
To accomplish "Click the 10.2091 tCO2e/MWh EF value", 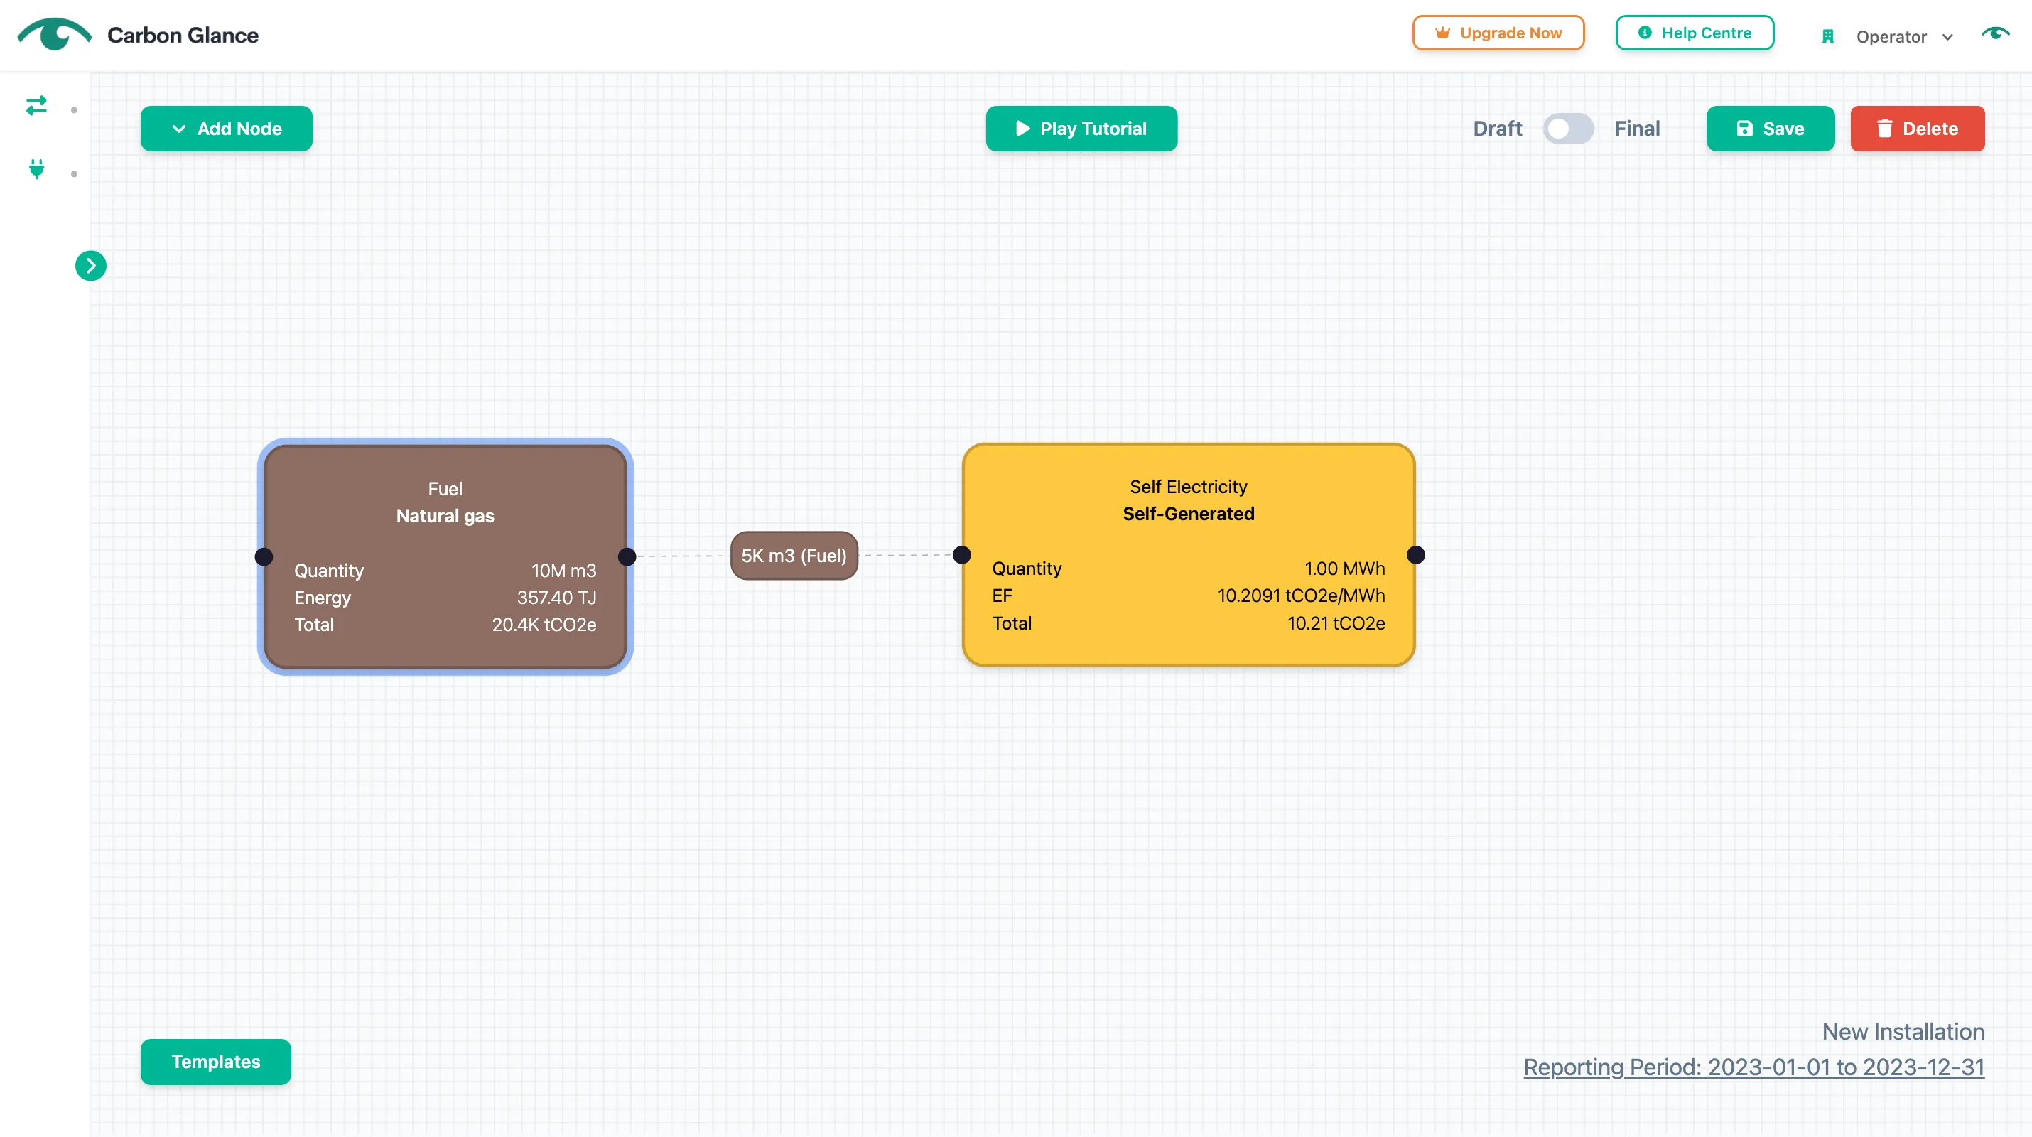I will click(1302, 596).
